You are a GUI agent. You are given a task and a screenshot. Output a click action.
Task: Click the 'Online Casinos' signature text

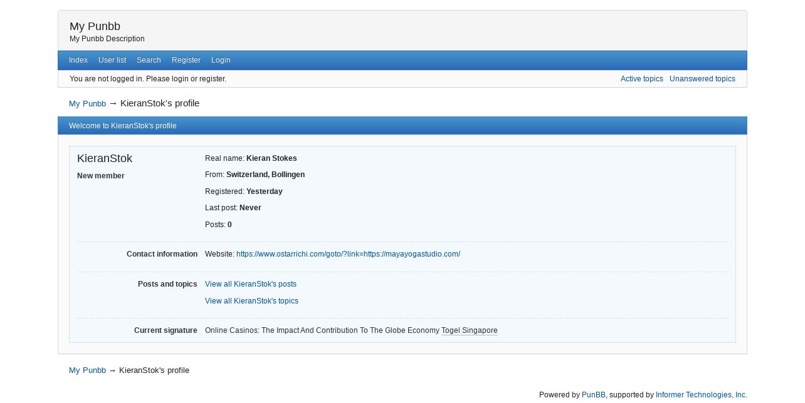click(322, 330)
